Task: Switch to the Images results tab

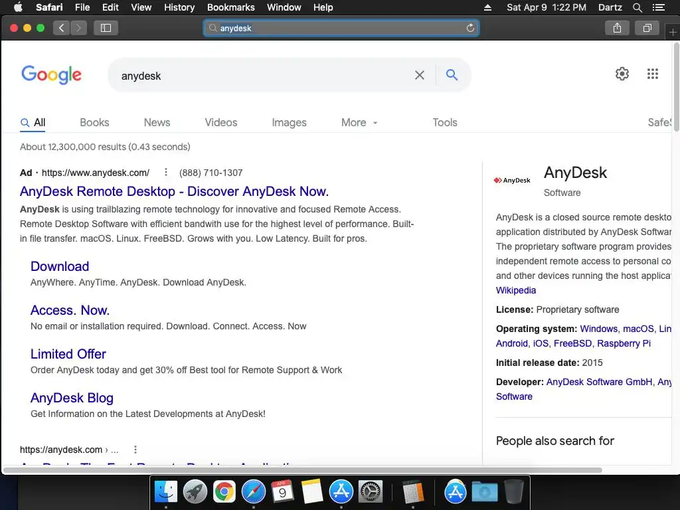Action: (x=289, y=123)
